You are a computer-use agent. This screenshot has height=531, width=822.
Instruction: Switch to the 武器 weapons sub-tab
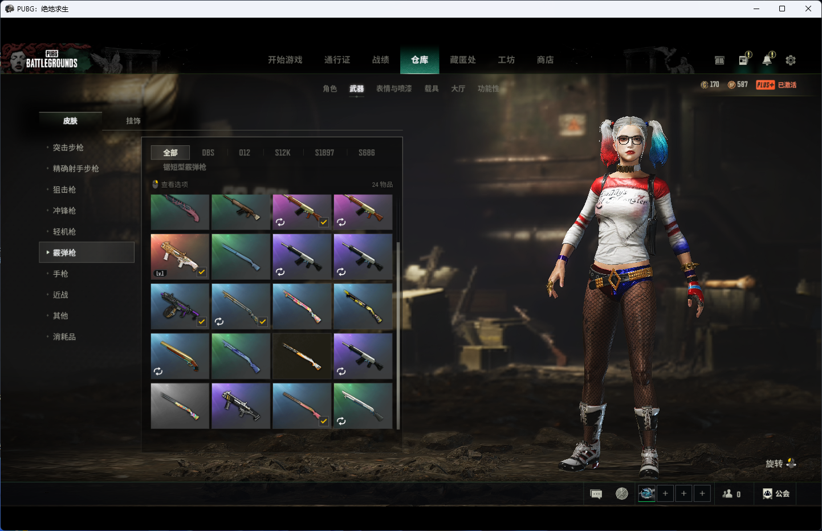point(357,89)
